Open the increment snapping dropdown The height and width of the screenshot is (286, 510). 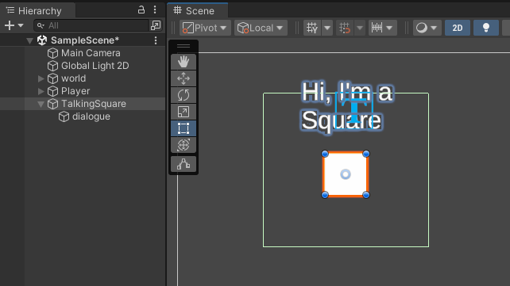click(x=383, y=28)
